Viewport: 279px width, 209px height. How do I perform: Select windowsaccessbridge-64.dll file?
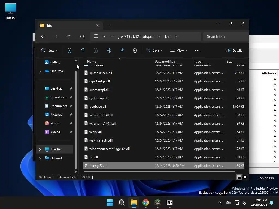tap(164, 149)
